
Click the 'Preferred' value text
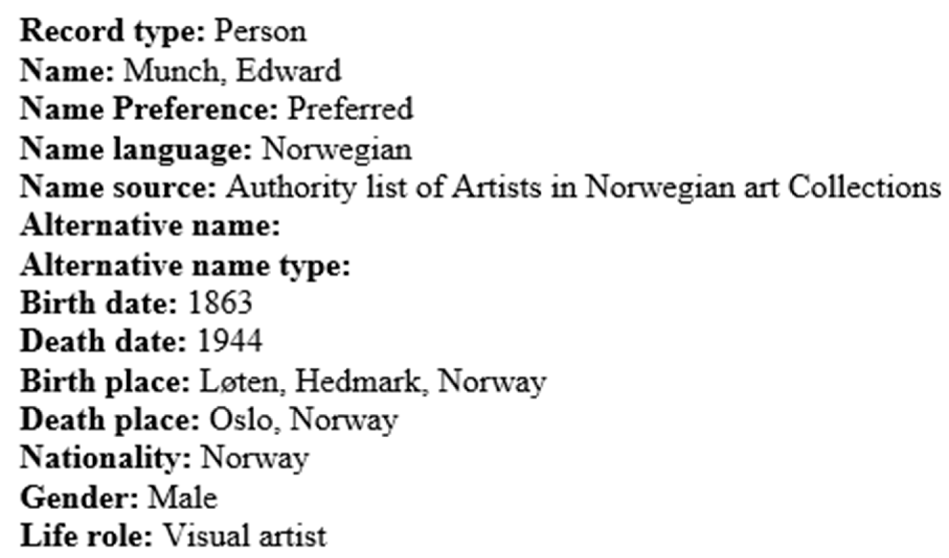[350, 110]
